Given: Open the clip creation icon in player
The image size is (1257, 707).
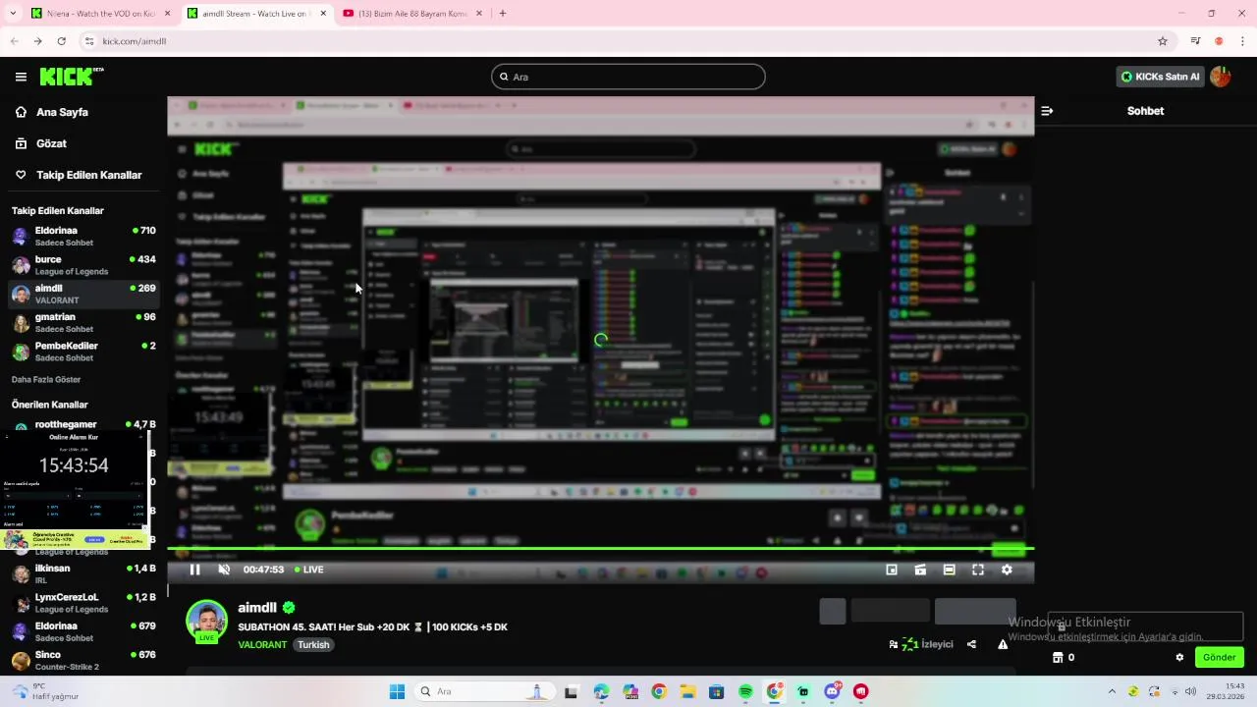Looking at the screenshot, I should point(920,570).
